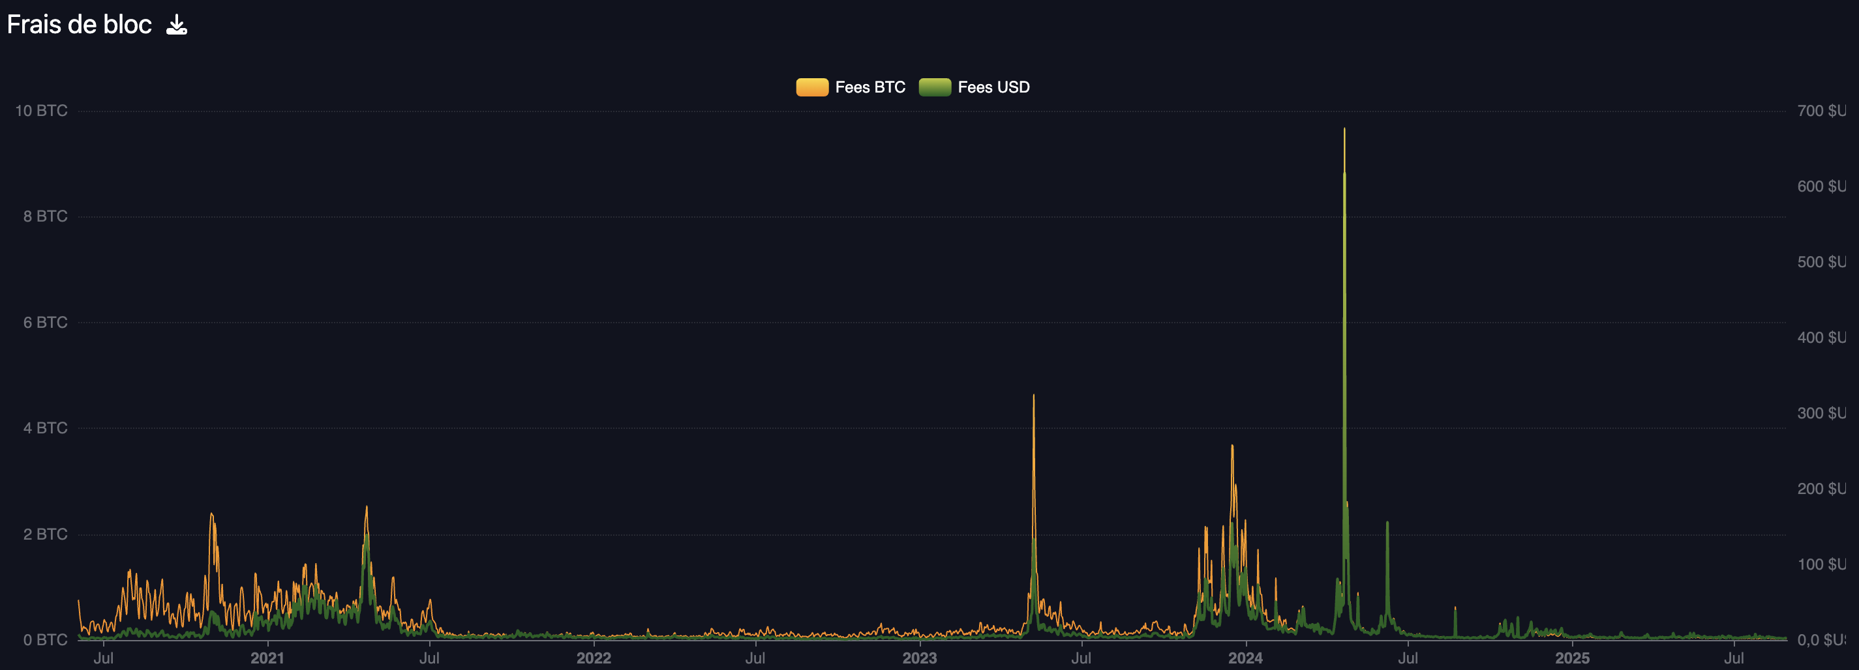The height and width of the screenshot is (670, 1859).
Task: Click the green Fees USD legend swatch
Action: tap(935, 87)
